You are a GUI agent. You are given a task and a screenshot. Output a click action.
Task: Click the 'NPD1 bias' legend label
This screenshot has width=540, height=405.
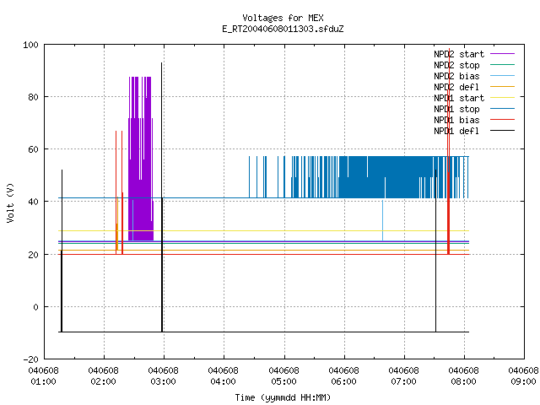pyautogui.click(x=456, y=120)
